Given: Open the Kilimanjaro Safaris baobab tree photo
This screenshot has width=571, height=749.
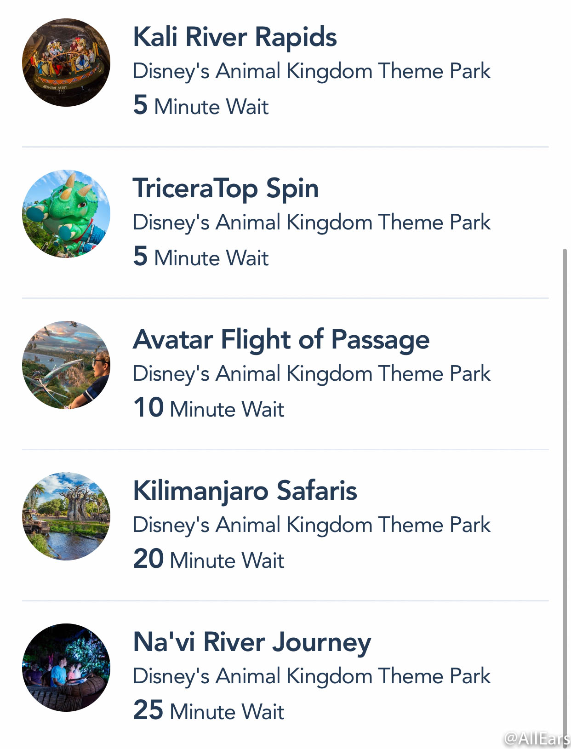Looking at the screenshot, I should tap(66, 516).
